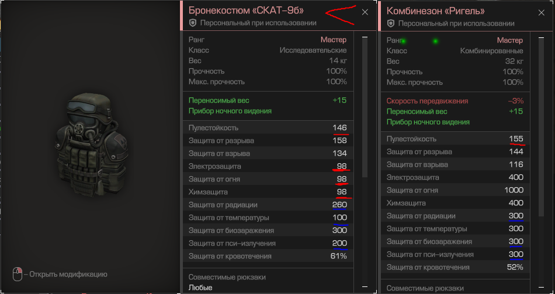Click Скорость передвижения -3% line
Viewport: 555px width, 294px height.
pyautogui.click(x=455, y=101)
